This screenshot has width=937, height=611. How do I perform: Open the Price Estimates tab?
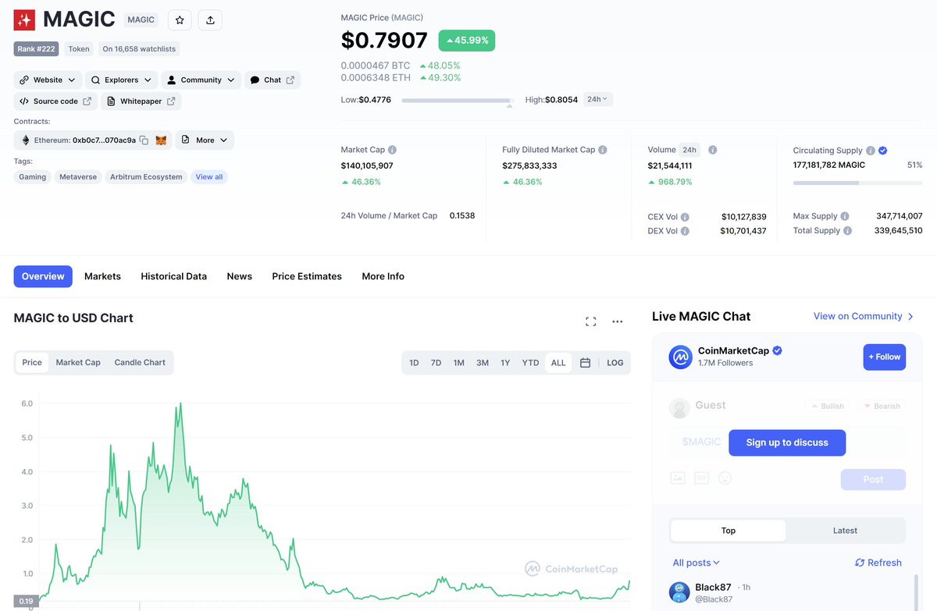[307, 276]
